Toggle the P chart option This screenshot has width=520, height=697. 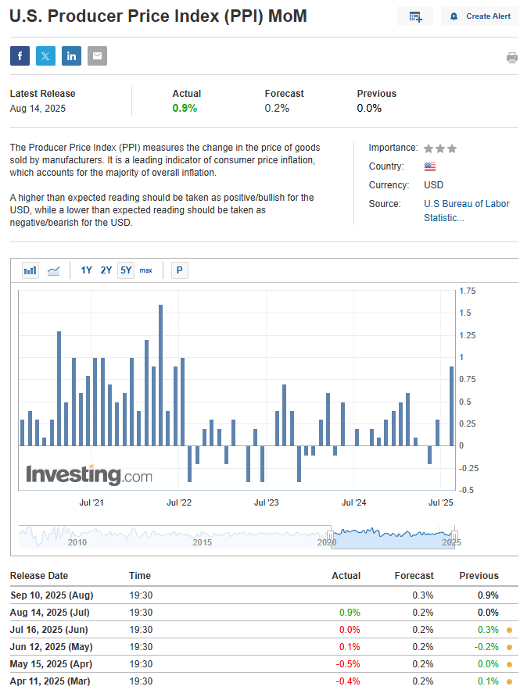click(x=180, y=270)
